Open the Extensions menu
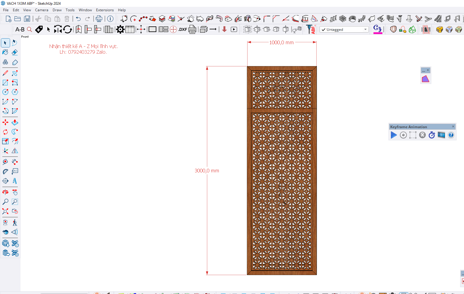The width and height of the screenshot is (464, 294). point(105,10)
